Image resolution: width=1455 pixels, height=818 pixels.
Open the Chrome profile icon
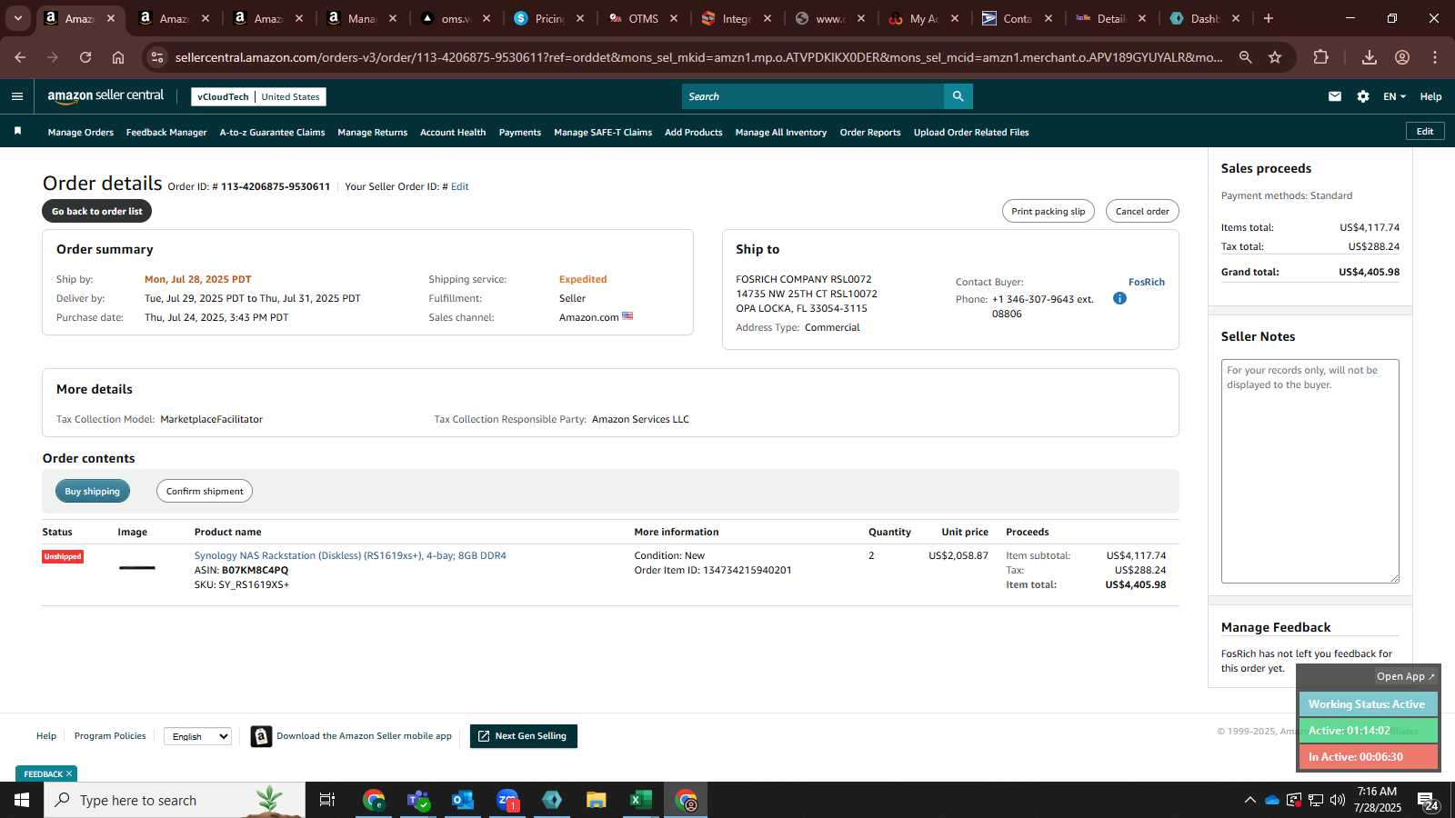click(x=1402, y=57)
